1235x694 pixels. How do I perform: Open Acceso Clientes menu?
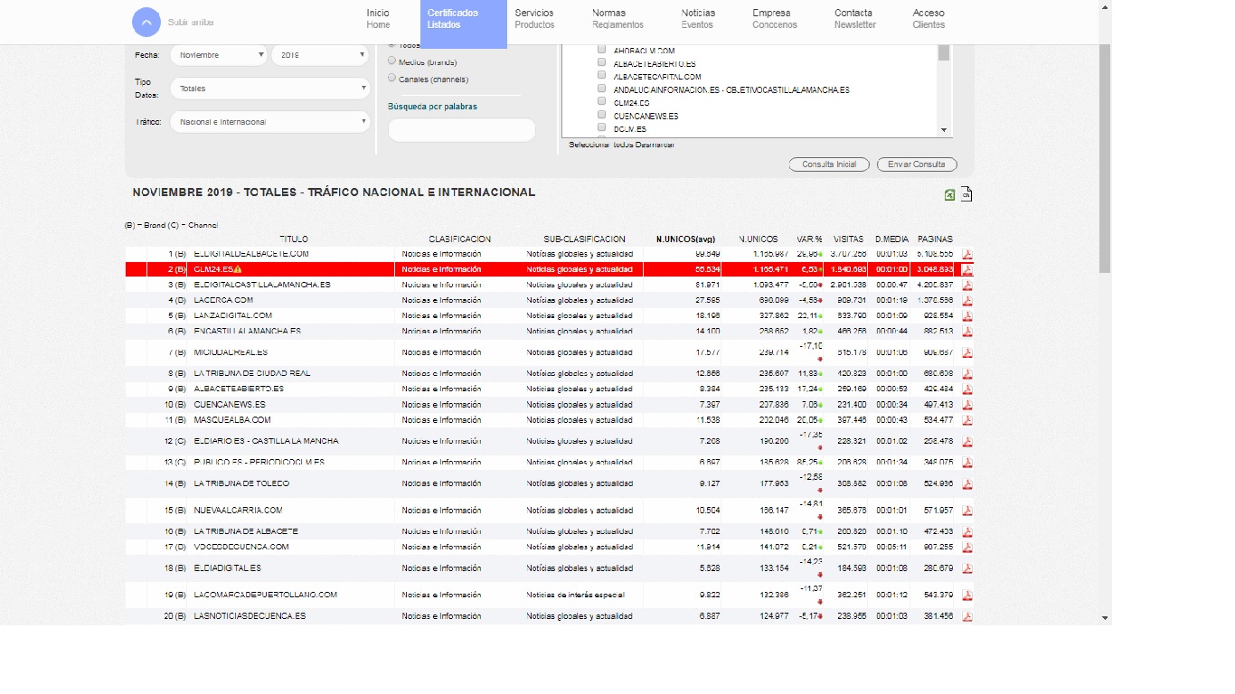pos(929,19)
